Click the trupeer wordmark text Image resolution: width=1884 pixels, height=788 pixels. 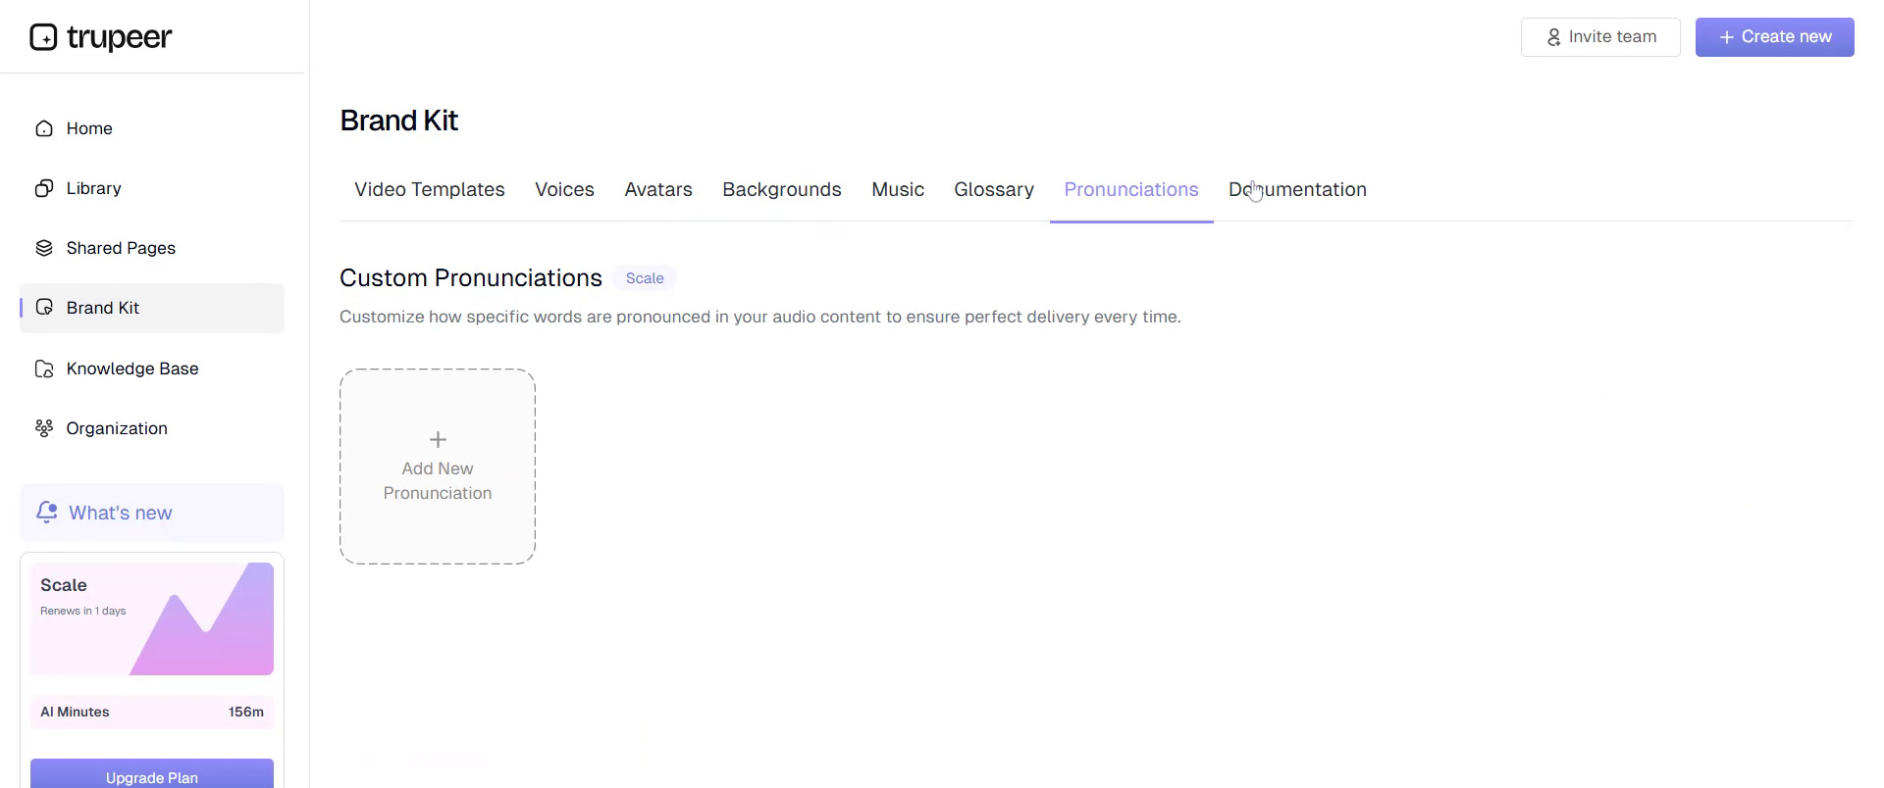point(120,38)
